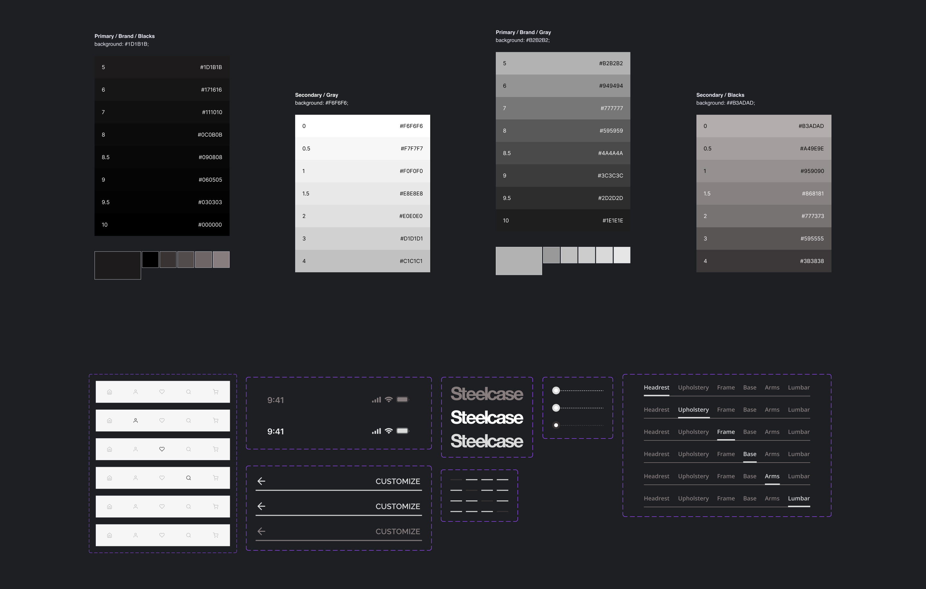Click the light gray Steelcase logo at the bottom
The width and height of the screenshot is (926, 589).
click(486, 441)
